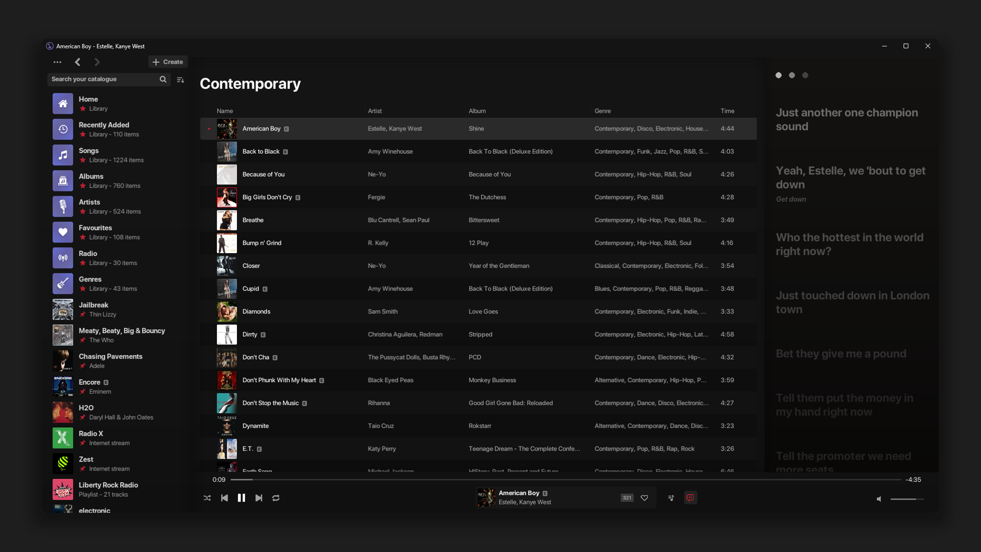The image size is (981, 552).
Task: Navigate back with left chevron
Action: tap(77, 62)
